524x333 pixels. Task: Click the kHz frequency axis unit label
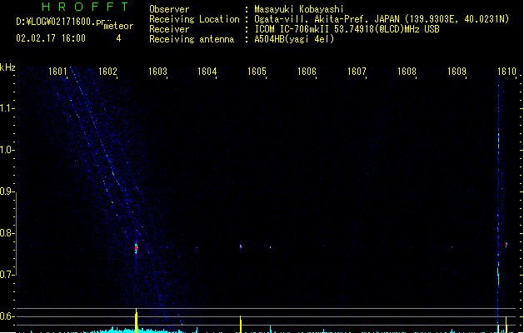(7, 67)
